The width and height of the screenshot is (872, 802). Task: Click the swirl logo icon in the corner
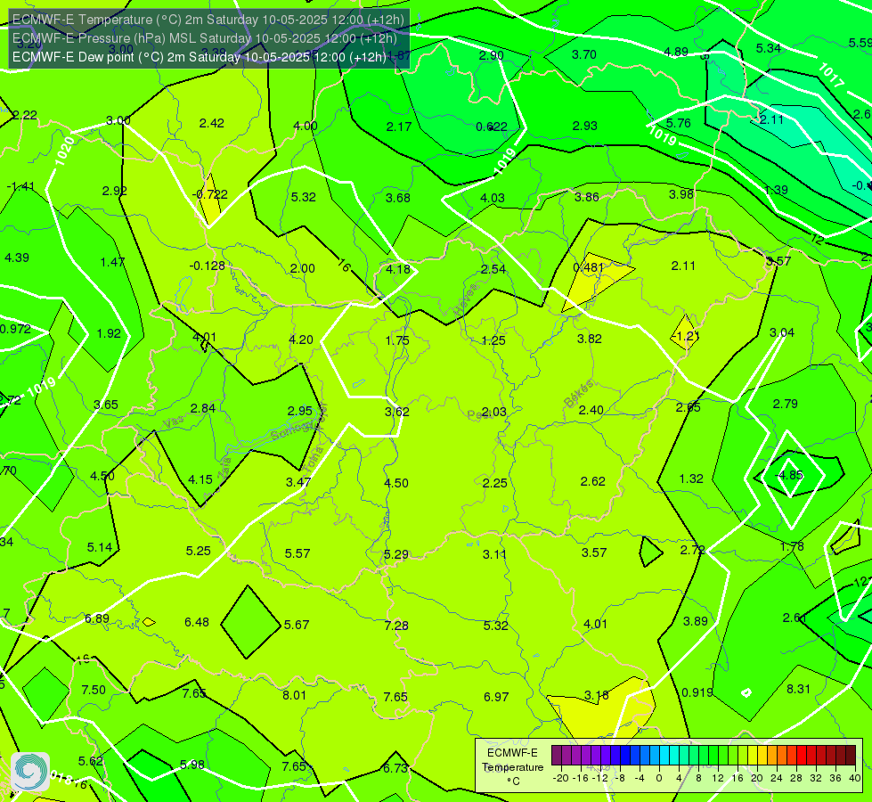30,772
